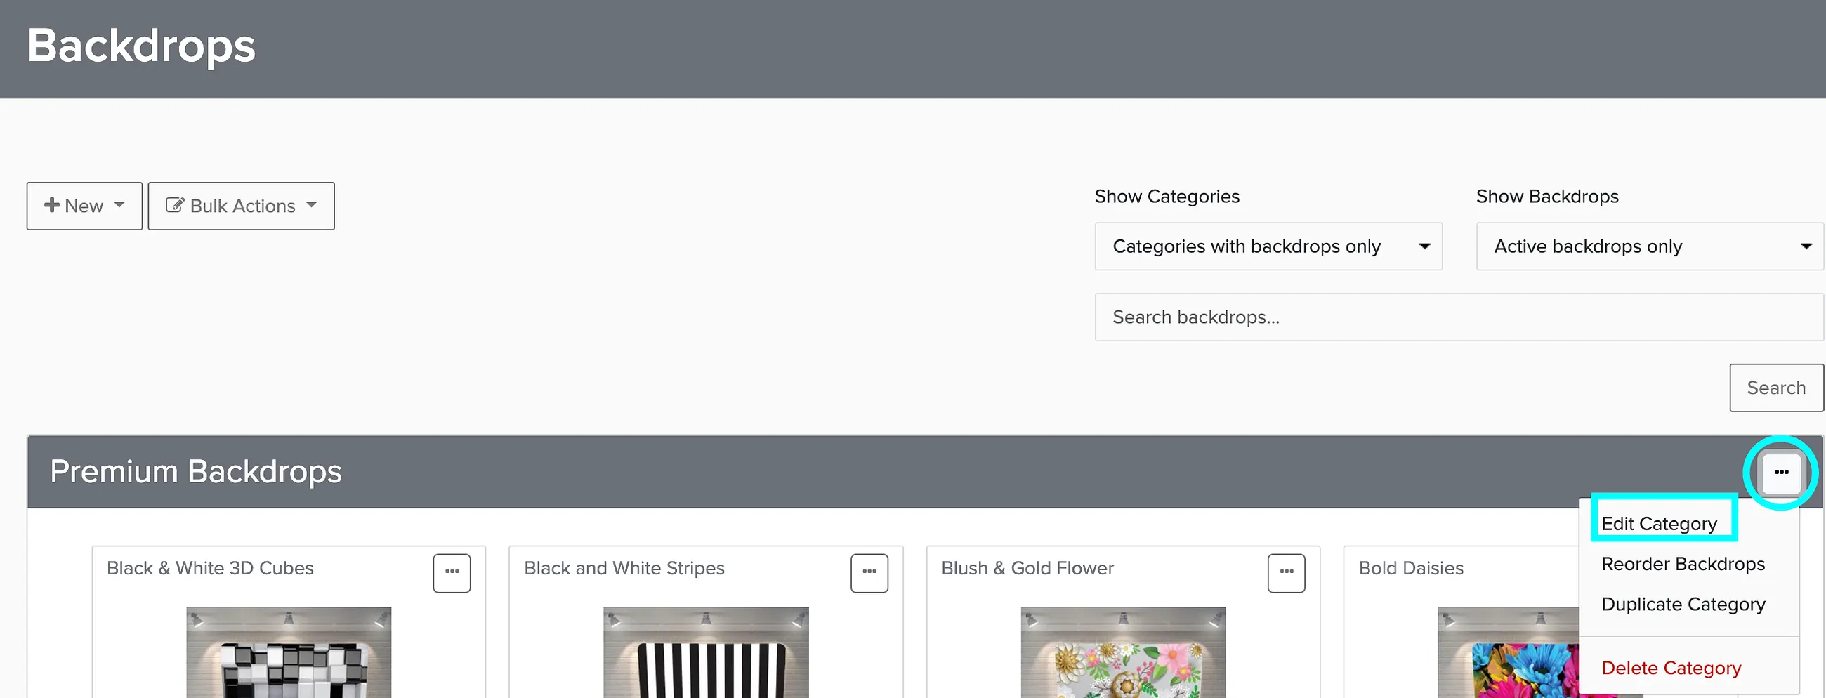Expand the New dropdown button

(x=84, y=206)
